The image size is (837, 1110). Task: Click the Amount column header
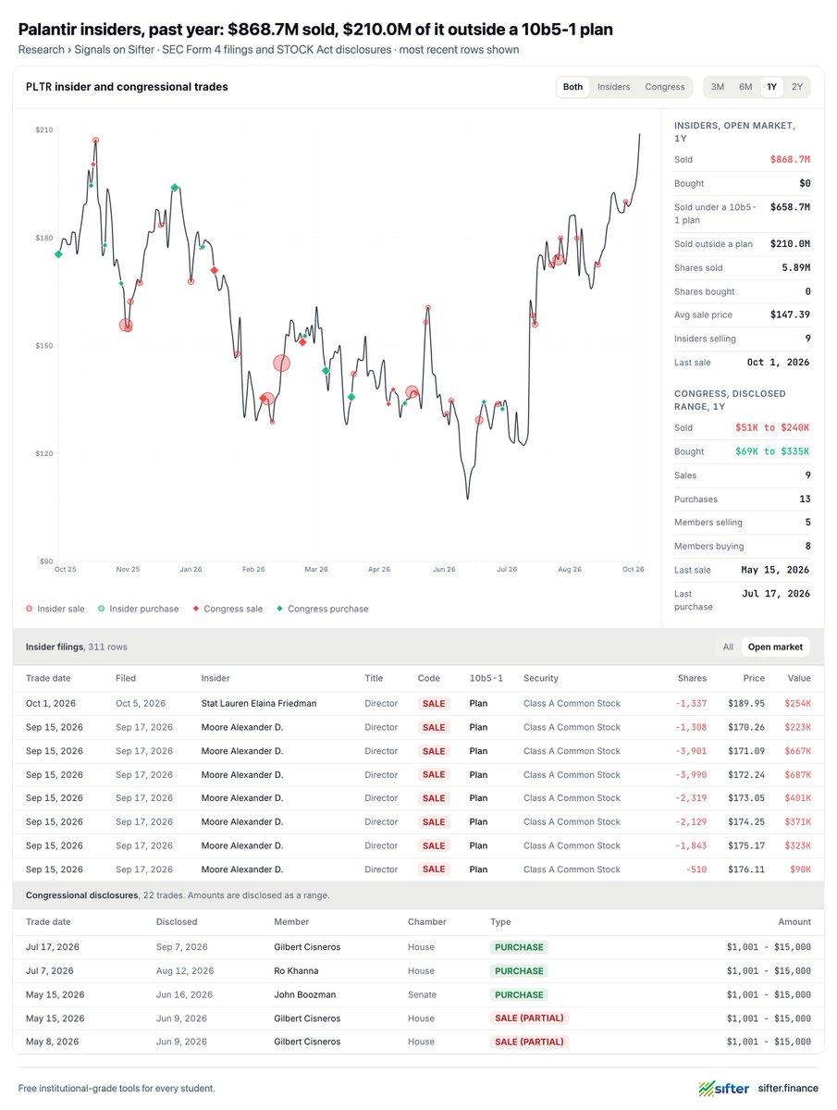point(794,922)
